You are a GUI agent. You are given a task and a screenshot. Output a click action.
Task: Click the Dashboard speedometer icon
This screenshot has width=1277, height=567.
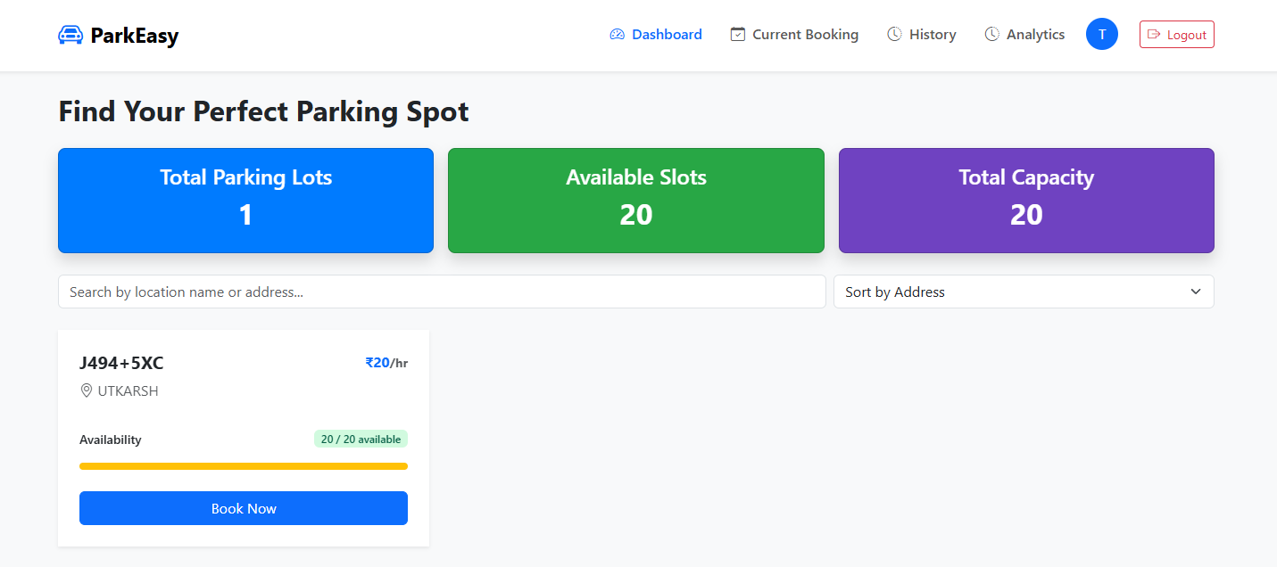617,35
